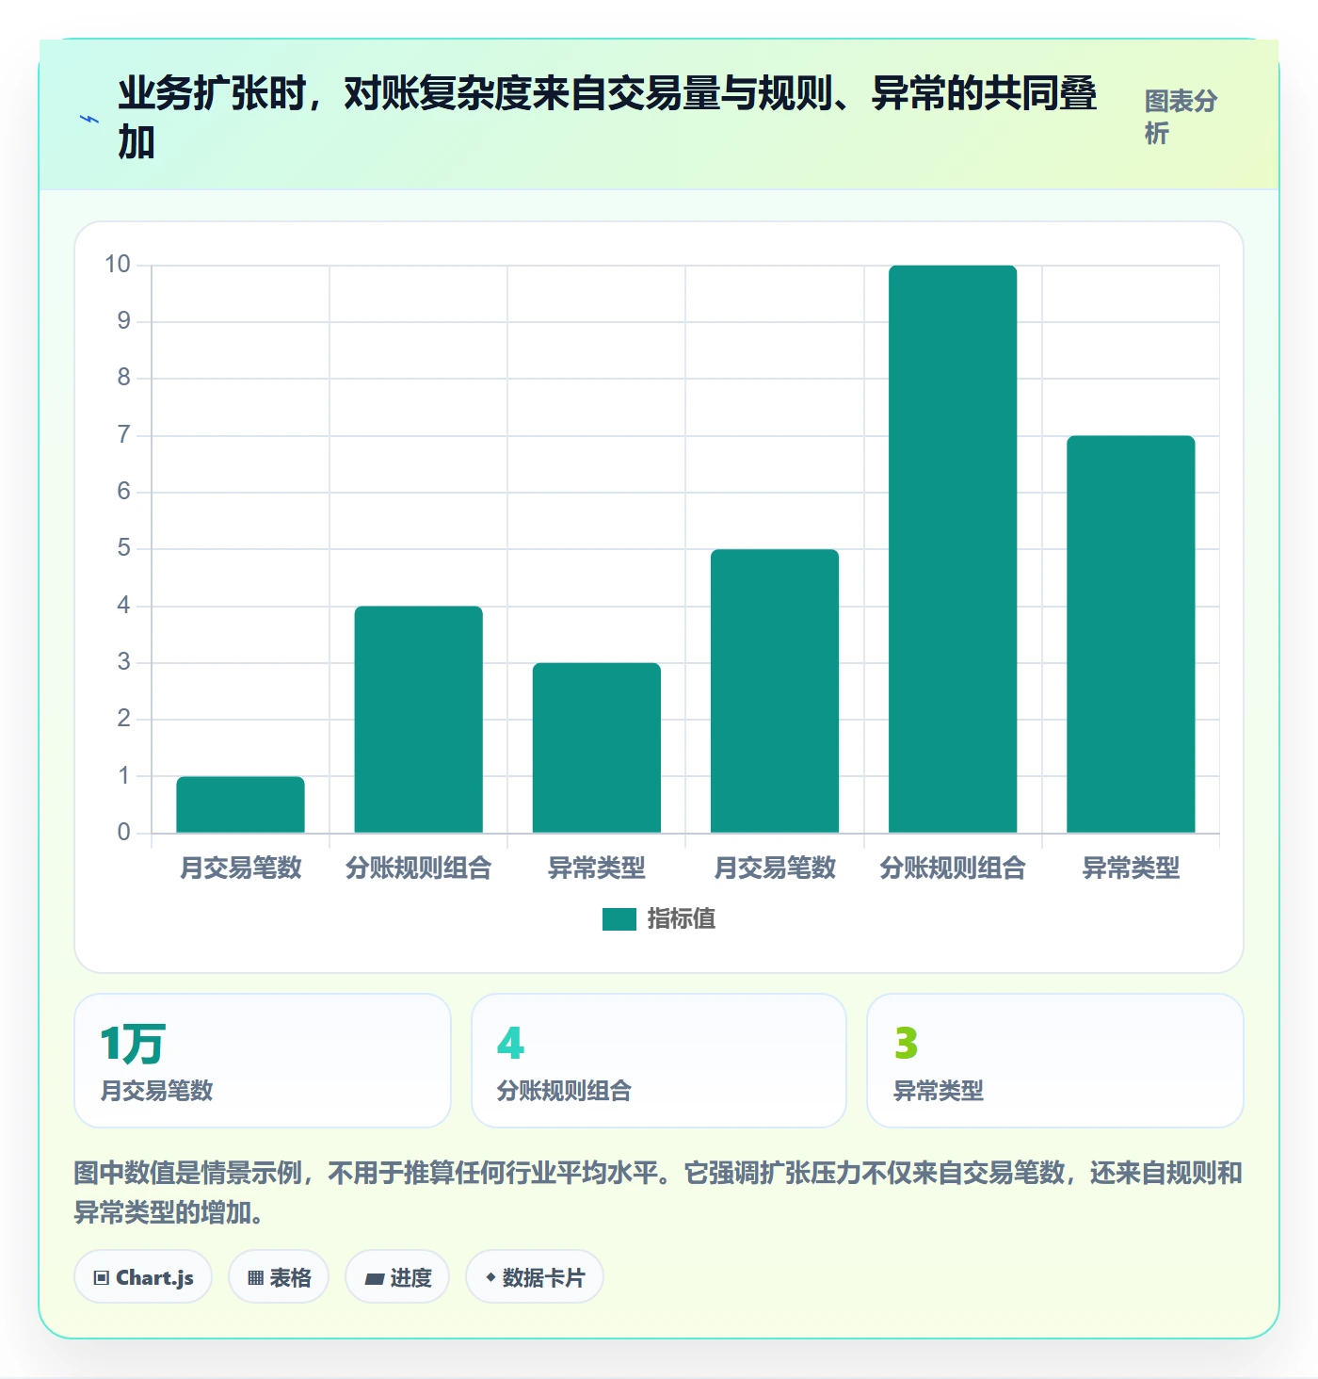The image size is (1318, 1379).
Task: Select the 表格 tag chip
Action: (279, 1277)
